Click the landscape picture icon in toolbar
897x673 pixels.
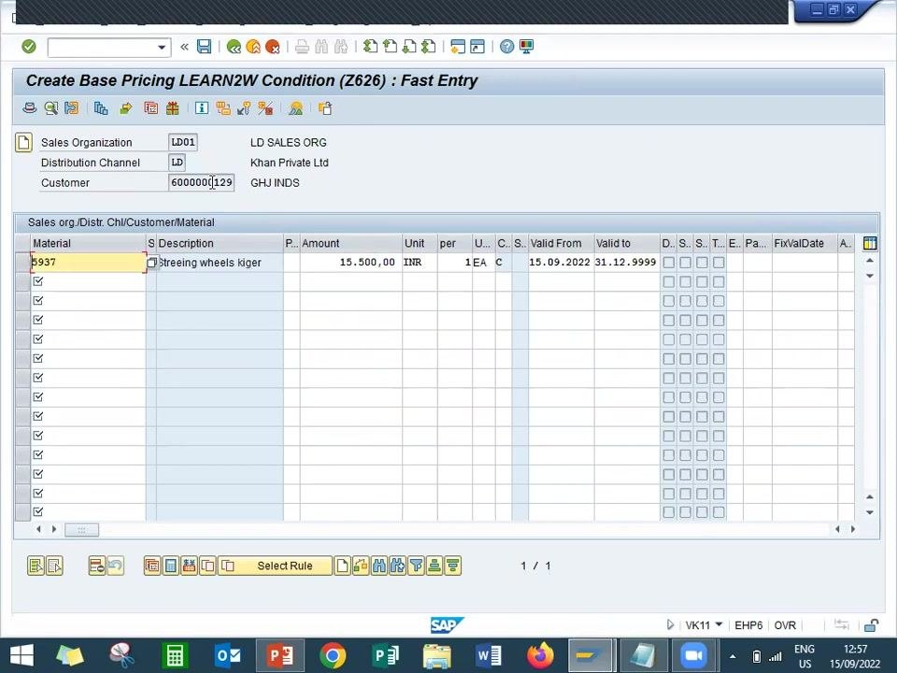(x=296, y=108)
